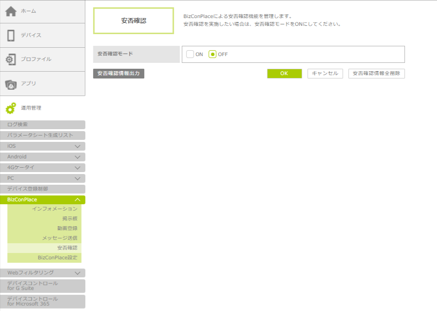Click the Home house icon

11,11
